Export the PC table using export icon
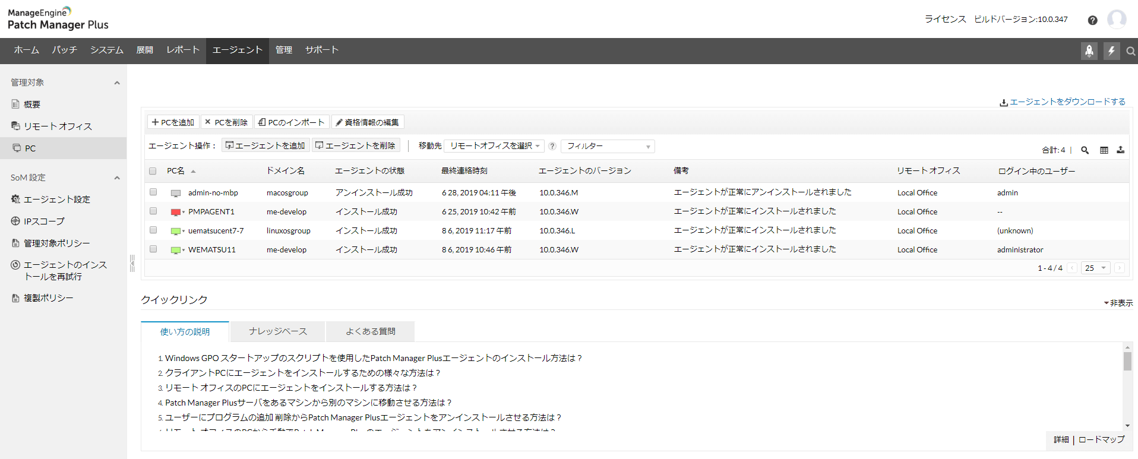Image resolution: width=1138 pixels, height=459 pixels. tap(1121, 150)
